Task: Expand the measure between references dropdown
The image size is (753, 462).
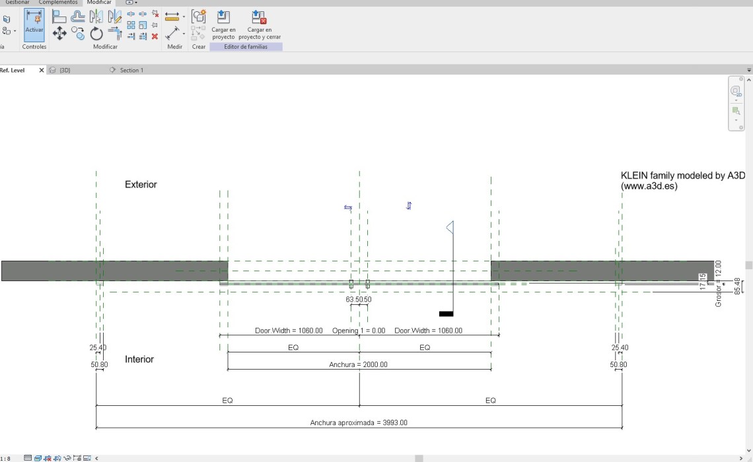Action: point(184,33)
